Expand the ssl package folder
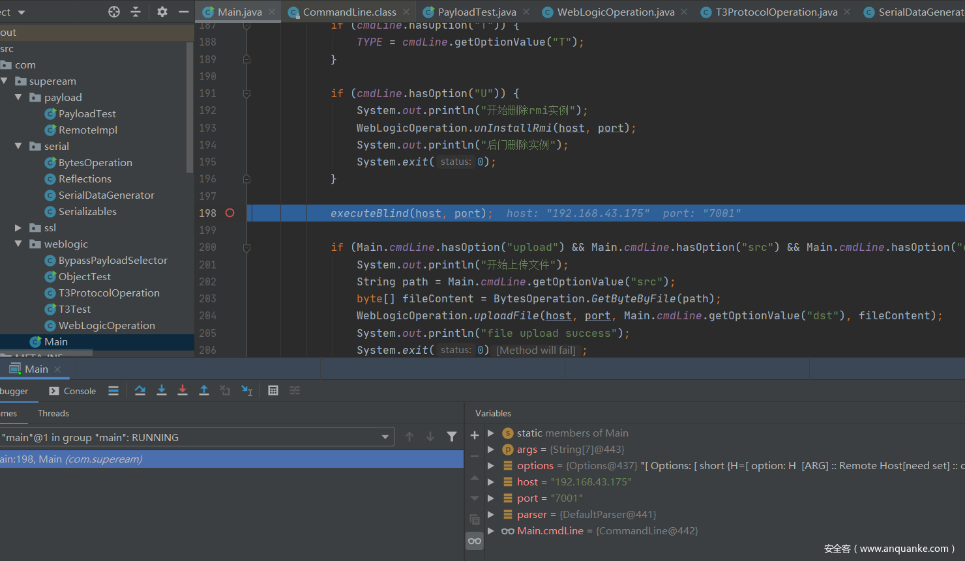Viewport: 965px width, 561px height. [x=18, y=227]
